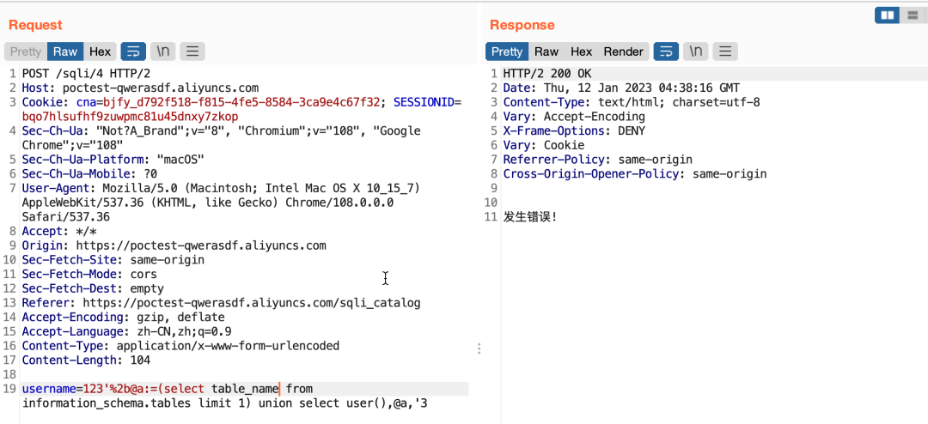
Task: Switch to side-by-side split layout view
Action: point(887,15)
